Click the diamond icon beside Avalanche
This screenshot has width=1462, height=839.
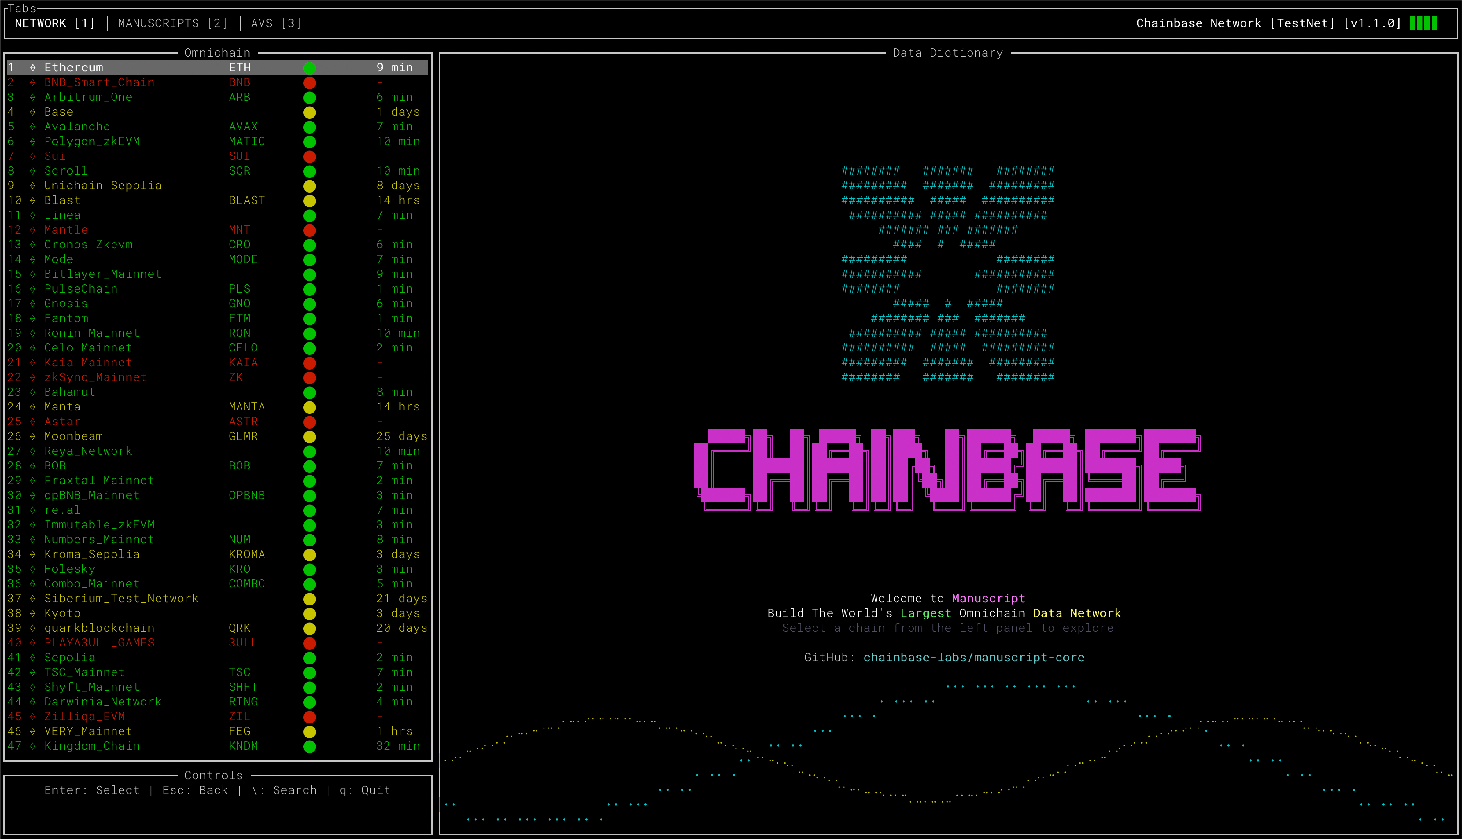click(x=33, y=127)
